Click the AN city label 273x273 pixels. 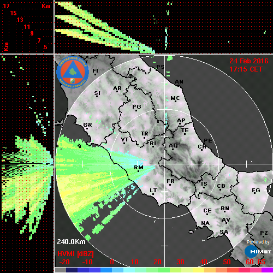pyautogui.click(x=179, y=82)
